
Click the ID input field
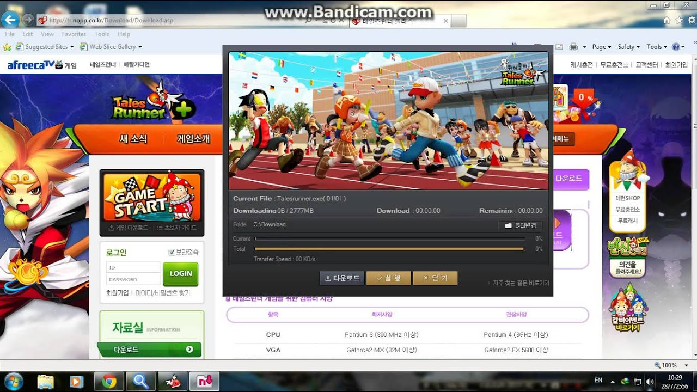pos(133,268)
